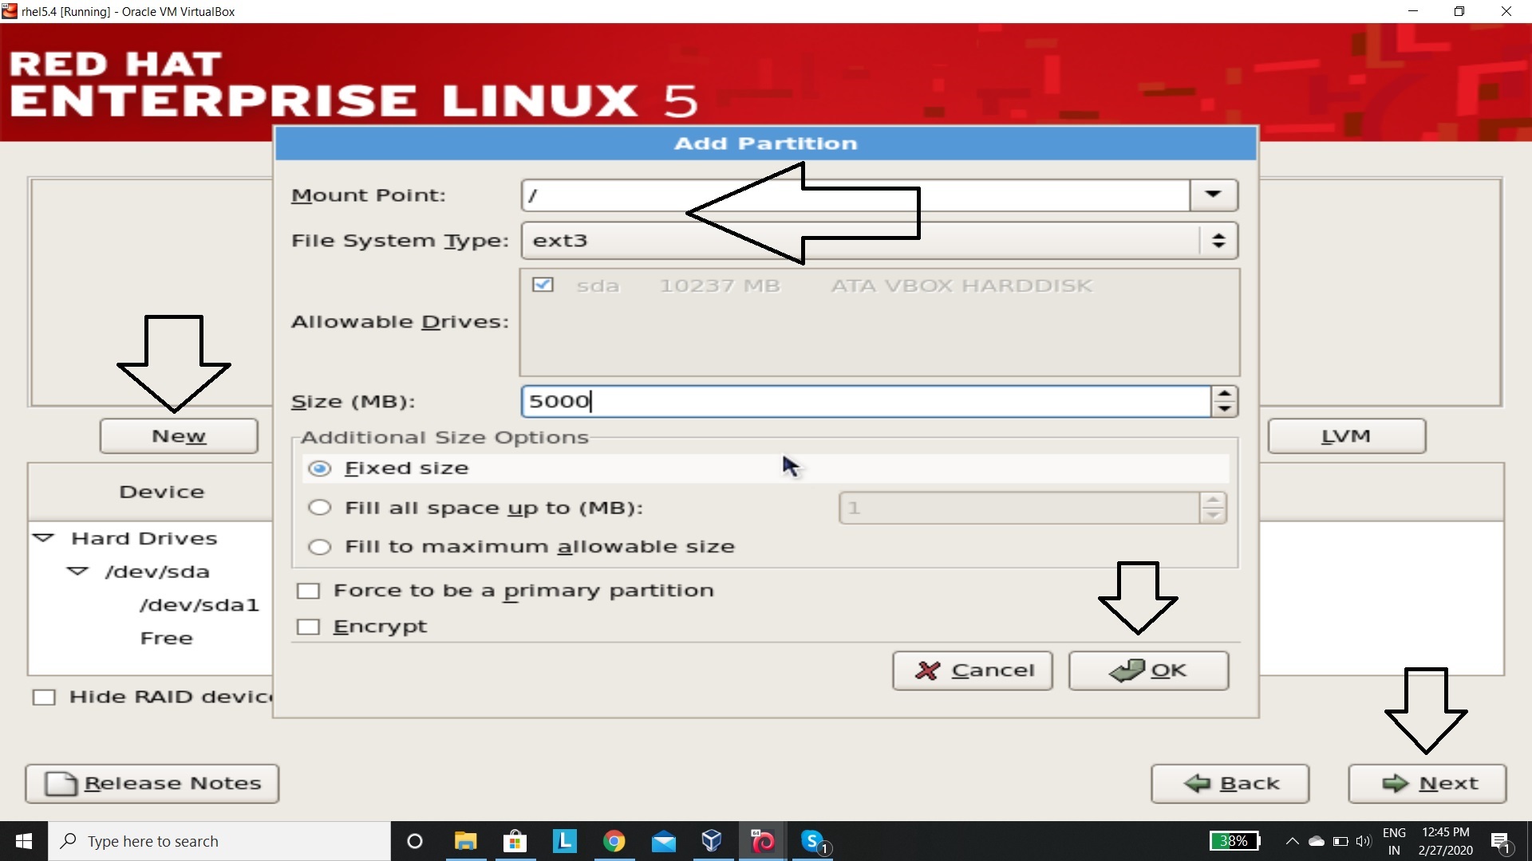Collapse the /dev/sda tree node
The height and width of the screenshot is (861, 1532).
click(77, 572)
